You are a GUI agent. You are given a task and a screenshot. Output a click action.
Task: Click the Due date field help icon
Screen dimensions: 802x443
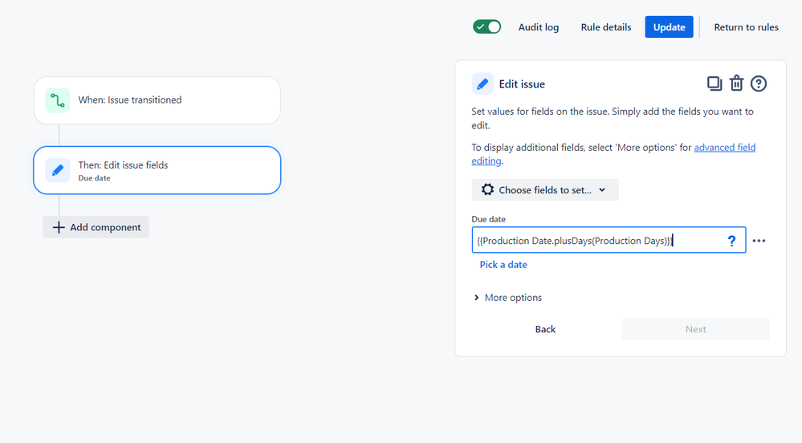tap(731, 241)
